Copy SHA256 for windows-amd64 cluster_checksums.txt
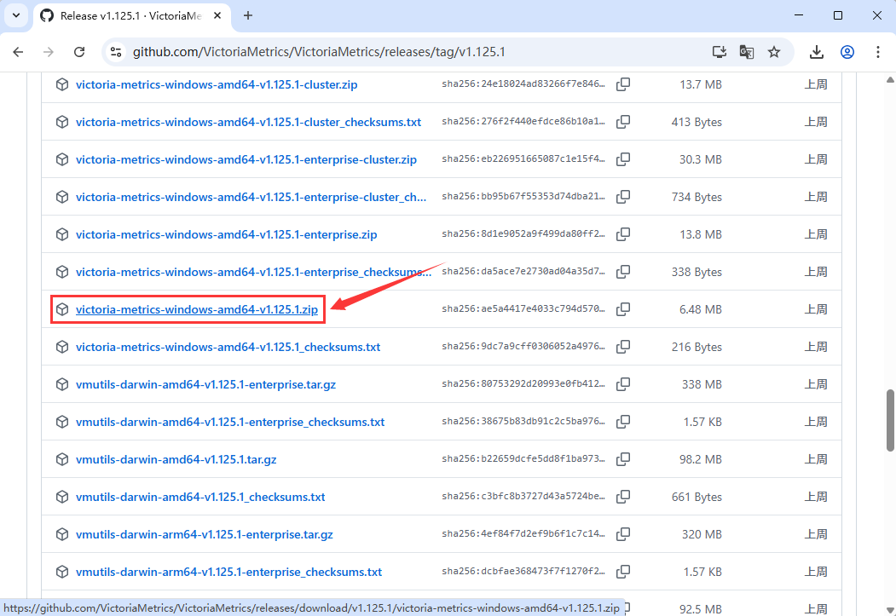This screenshot has height=616, width=896. (x=623, y=122)
